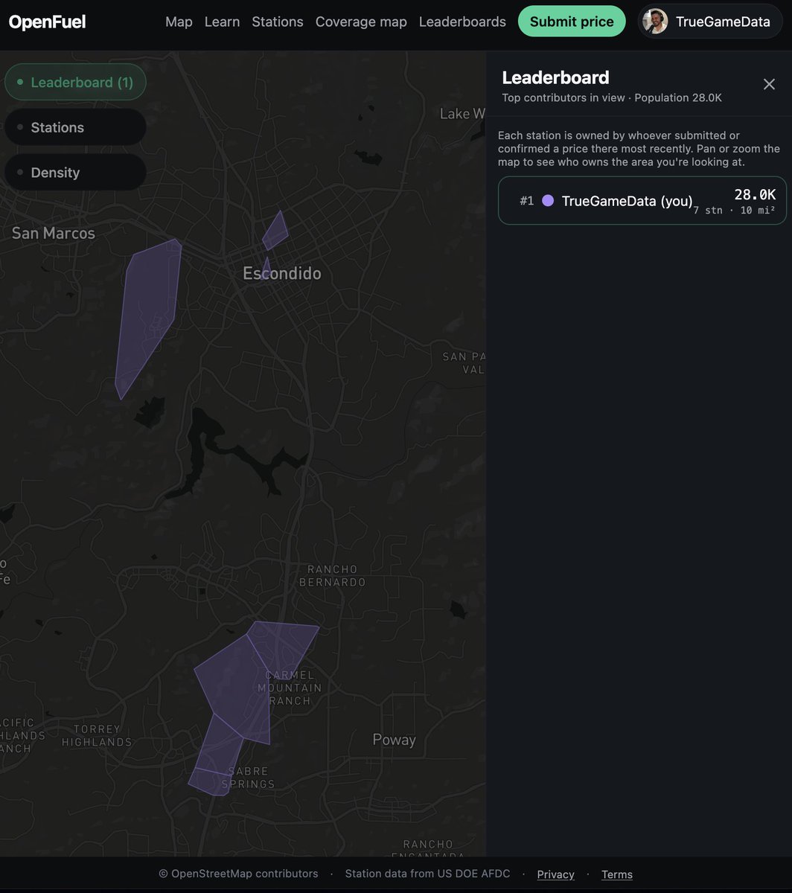
Task: Select the #1 TrueGameData (you) leaderboard row
Action: (642, 200)
